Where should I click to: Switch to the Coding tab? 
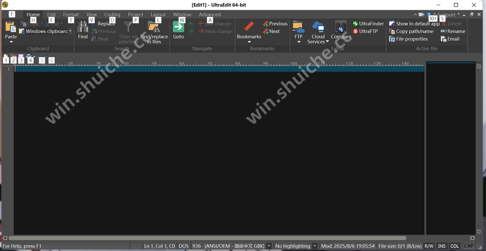click(112, 15)
